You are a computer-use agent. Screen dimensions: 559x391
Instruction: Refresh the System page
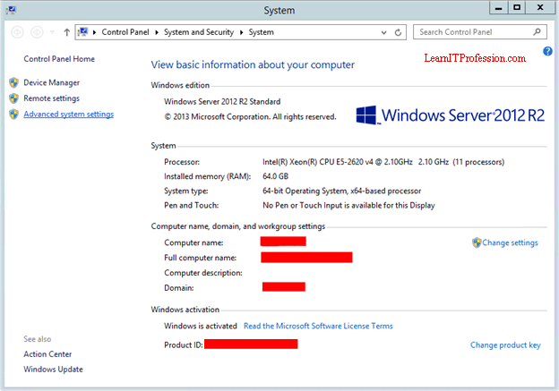click(398, 32)
